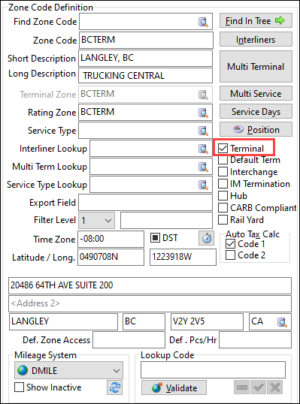Uncheck the Terminal checkbox
This screenshot has height=404, width=300.
223,148
